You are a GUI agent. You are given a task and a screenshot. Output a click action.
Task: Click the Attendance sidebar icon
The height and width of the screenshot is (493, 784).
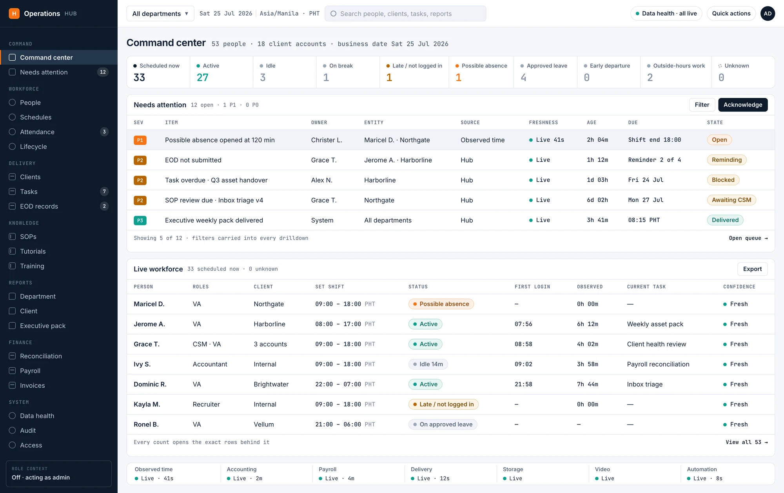pos(12,132)
